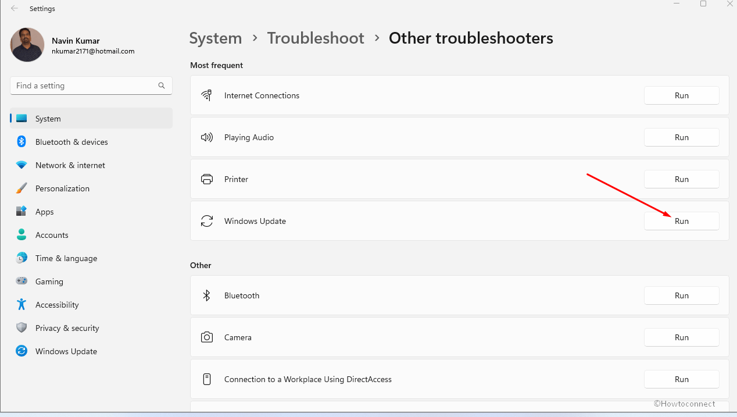
Task: Click the Windows Update sidebar icon
Action: (x=22, y=351)
